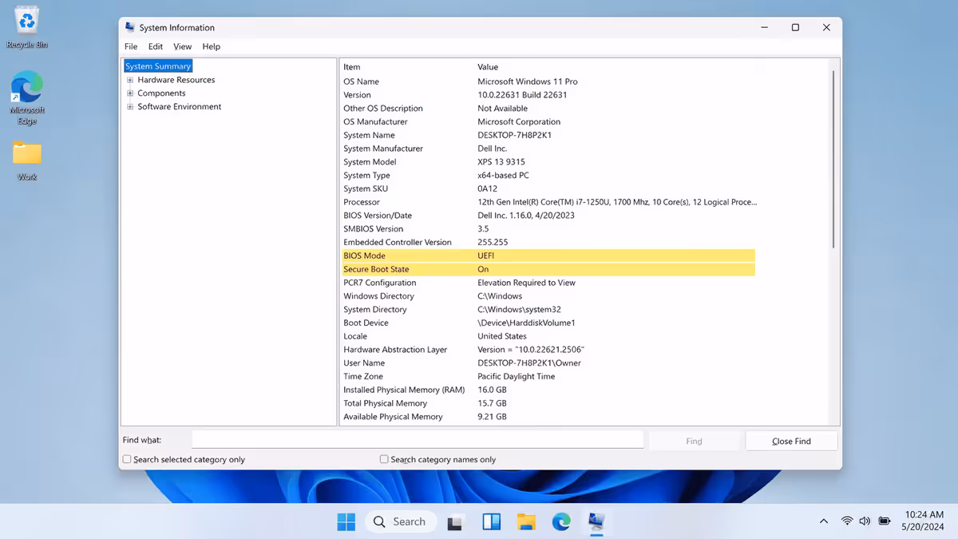The height and width of the screenshot is (539, 958).
Task: Open the battery status tray icon
Action: pos(885,521)
